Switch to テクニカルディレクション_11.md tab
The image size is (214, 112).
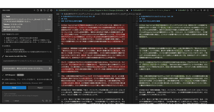click(x=151, y=10)
